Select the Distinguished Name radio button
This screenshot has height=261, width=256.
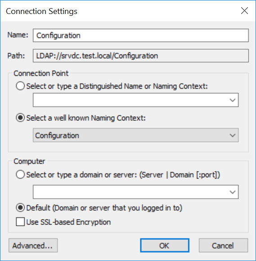coord(20,86)
